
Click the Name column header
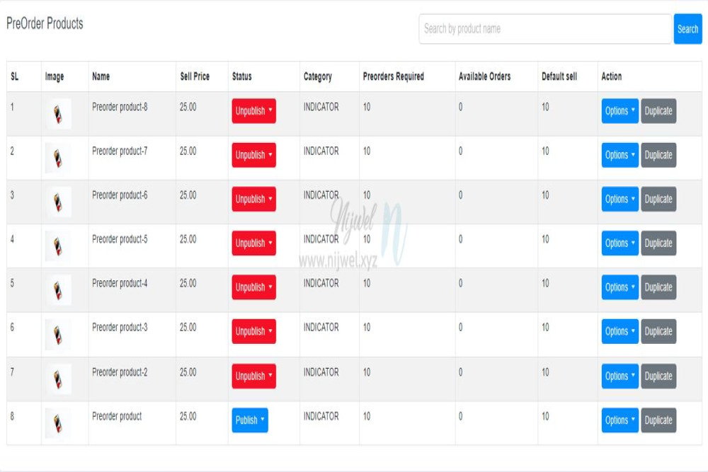click(101, 76)
